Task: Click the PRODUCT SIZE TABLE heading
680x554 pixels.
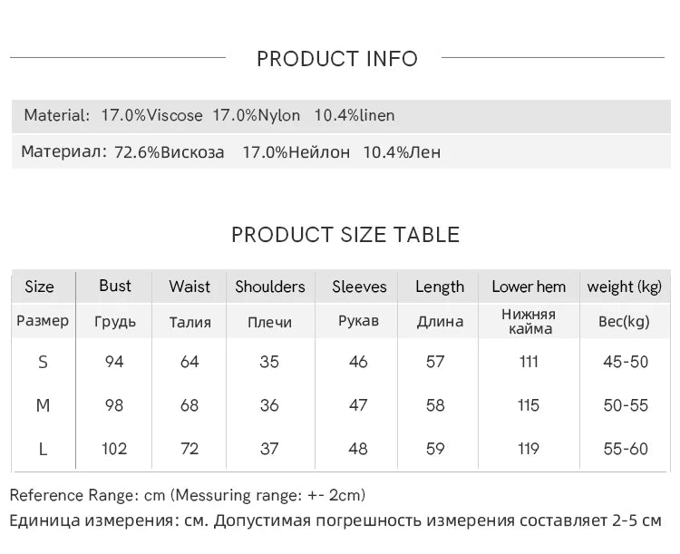Action: click(345, 235)
